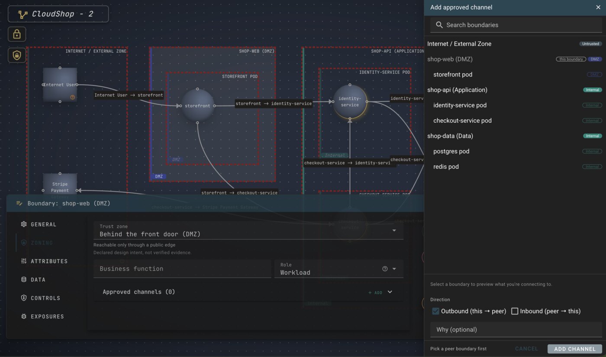Select shop-api (Application) boundary row
Image resolution: width=606 pixels, height=357 pixels.
515,90
